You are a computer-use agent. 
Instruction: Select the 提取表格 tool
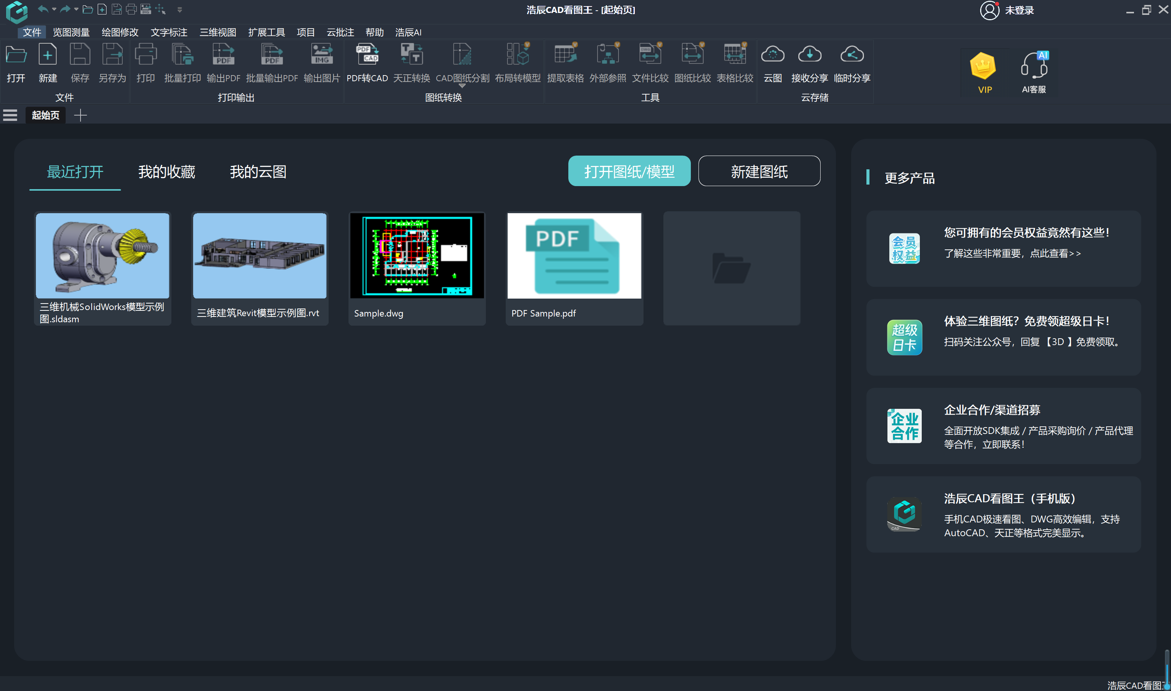(565, 63)
